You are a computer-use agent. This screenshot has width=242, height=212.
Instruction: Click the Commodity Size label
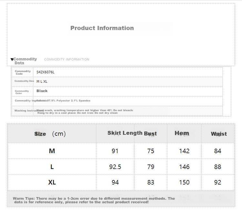click(x=24, y=81)
